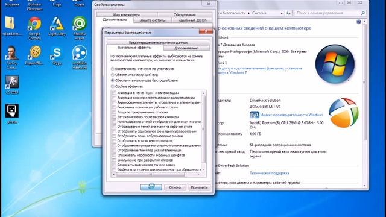Check Сохранить вид эскизов панели задач
Image resolution: width=386 pixels, height=217 pixels.
click(114, 165)
